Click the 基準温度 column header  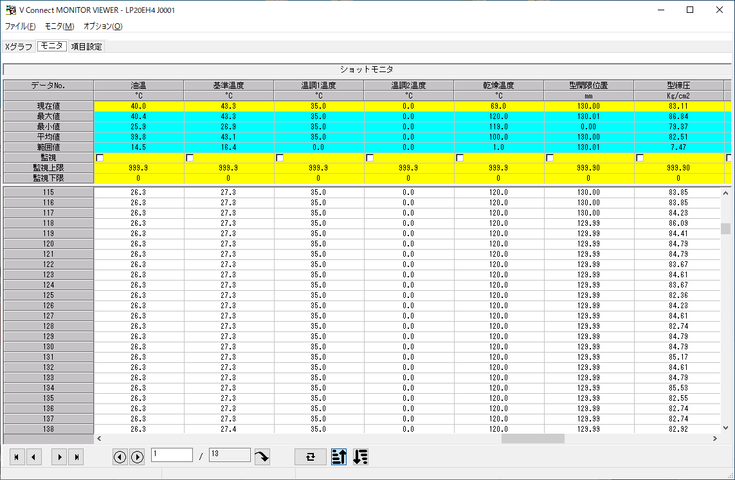(x=228, y=86)
